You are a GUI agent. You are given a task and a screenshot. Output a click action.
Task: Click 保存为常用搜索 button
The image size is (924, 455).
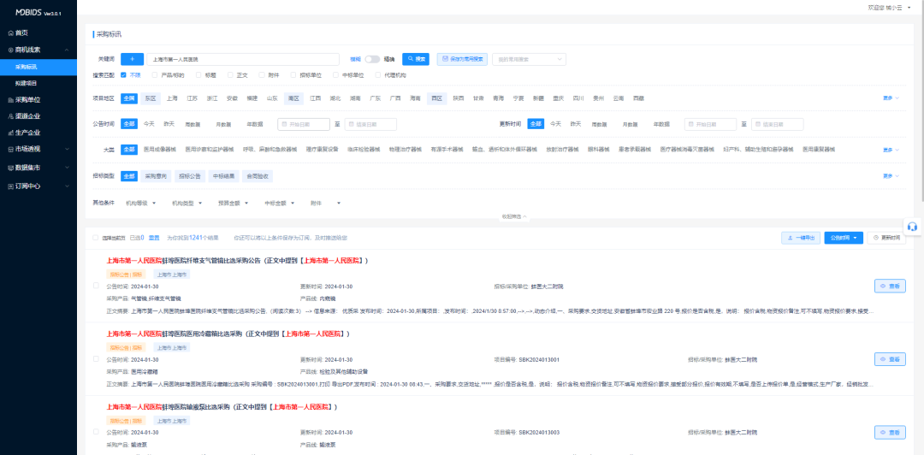click(x=462, y=59)
